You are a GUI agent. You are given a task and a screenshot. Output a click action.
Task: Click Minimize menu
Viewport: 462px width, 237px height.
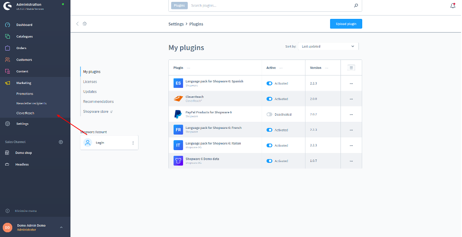(26, 211)
